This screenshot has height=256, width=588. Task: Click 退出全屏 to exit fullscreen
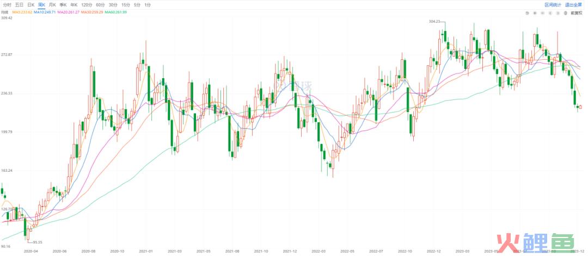tap(573, 5)
